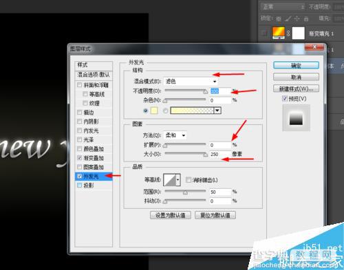The image size is (344, 270).
Task: Confirm with the 确定 button
Action: point(296,65)
